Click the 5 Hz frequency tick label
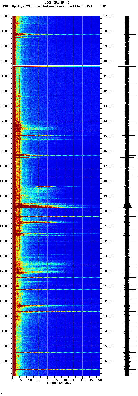138x396 pixels. coord(21,380)
